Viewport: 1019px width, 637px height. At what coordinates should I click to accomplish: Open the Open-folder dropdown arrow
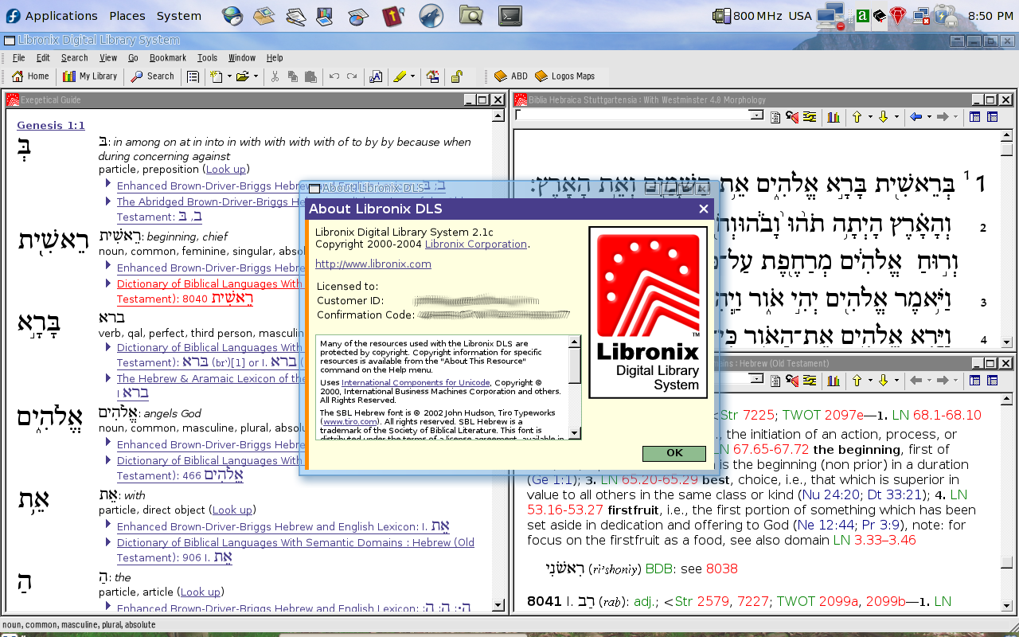click(x=256, y=76)
